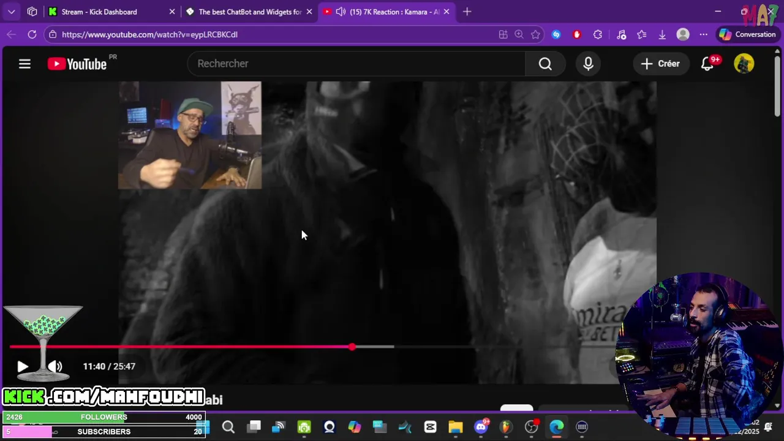The height and width of the screenshot is (441, 784).
Task: Open the taskbar notification bell
Action: point(768,427)
